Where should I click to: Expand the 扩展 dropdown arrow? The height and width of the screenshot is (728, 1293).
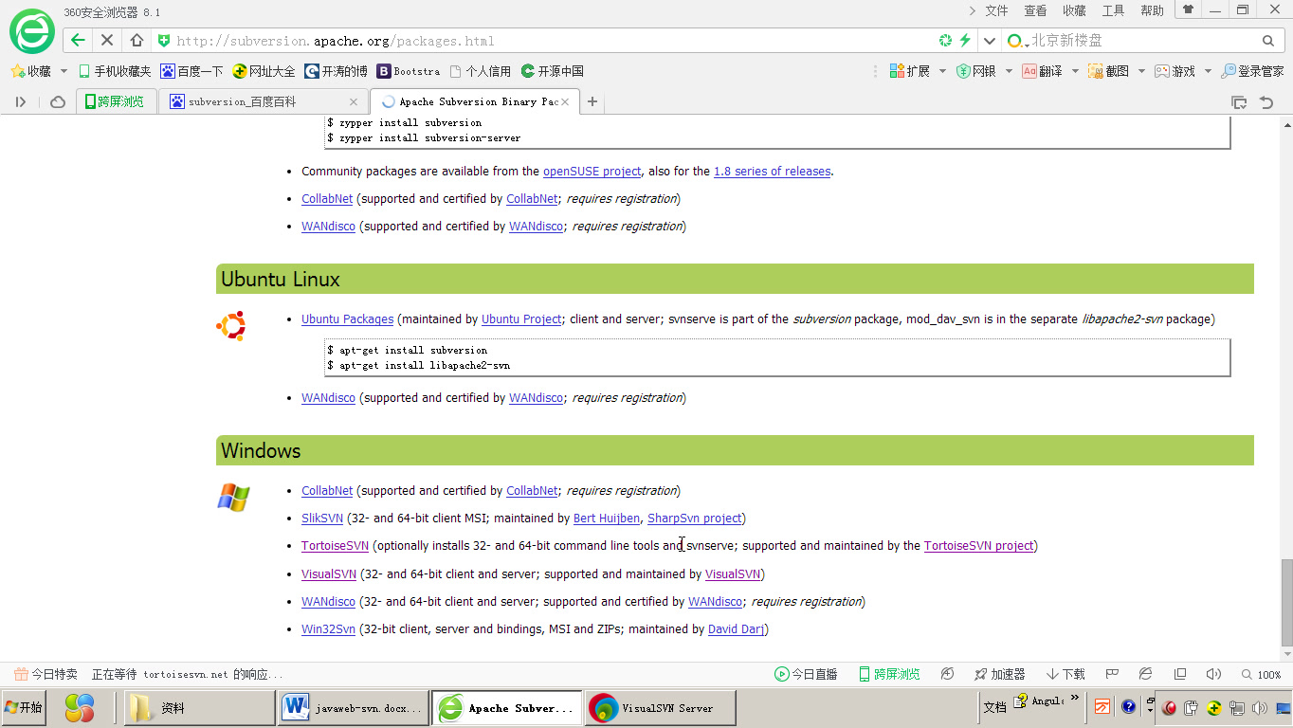(942, 71)
